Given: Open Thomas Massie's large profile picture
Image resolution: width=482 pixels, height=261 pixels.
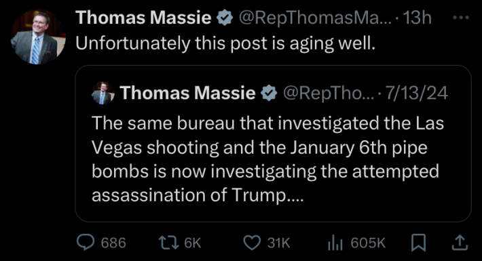Looking at the screenshot, I should pos(38,37).
